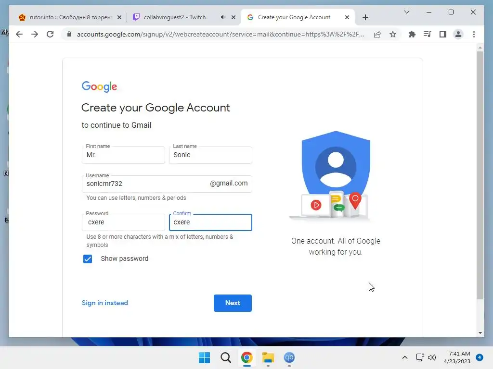Mute the Twitch tab audio icon
The width and height of the screenshot is (493, 369).
223,17
